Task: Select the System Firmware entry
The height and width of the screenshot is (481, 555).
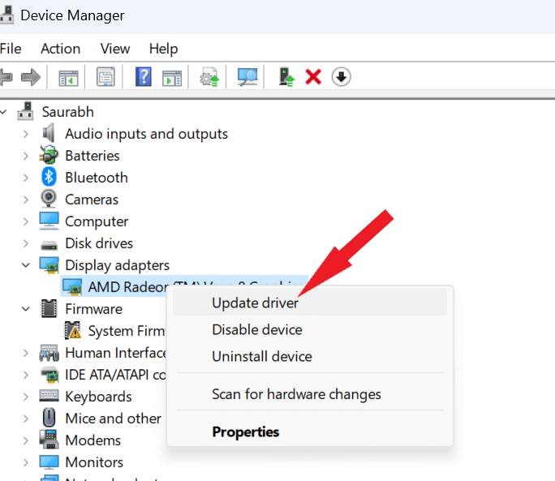Action: [x=127, y=331]
